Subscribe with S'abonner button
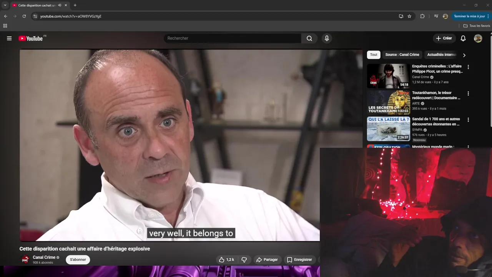 78,260
